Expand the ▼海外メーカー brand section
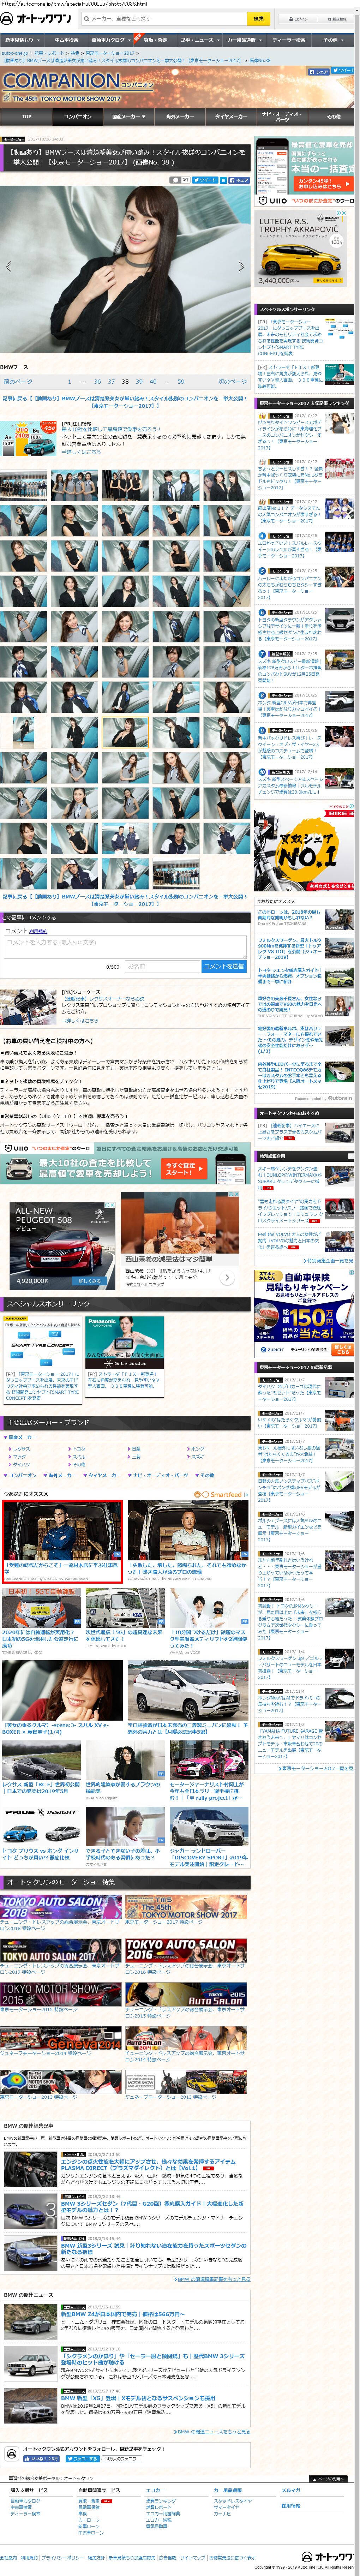This screenshot has height=2576, width=360. 60,1475
